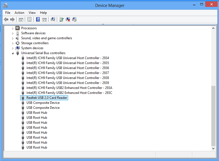
Task: Expand the Storage controllers node
Action: [x=13, y=44]
